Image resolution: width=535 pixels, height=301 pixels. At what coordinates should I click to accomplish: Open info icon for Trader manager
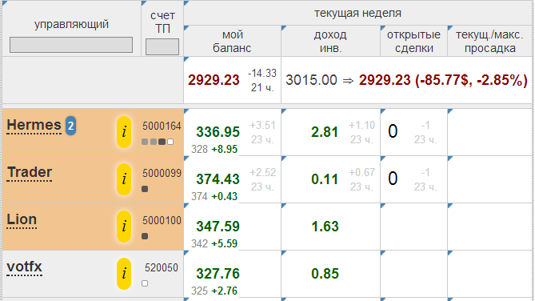[x=124, y=179]
